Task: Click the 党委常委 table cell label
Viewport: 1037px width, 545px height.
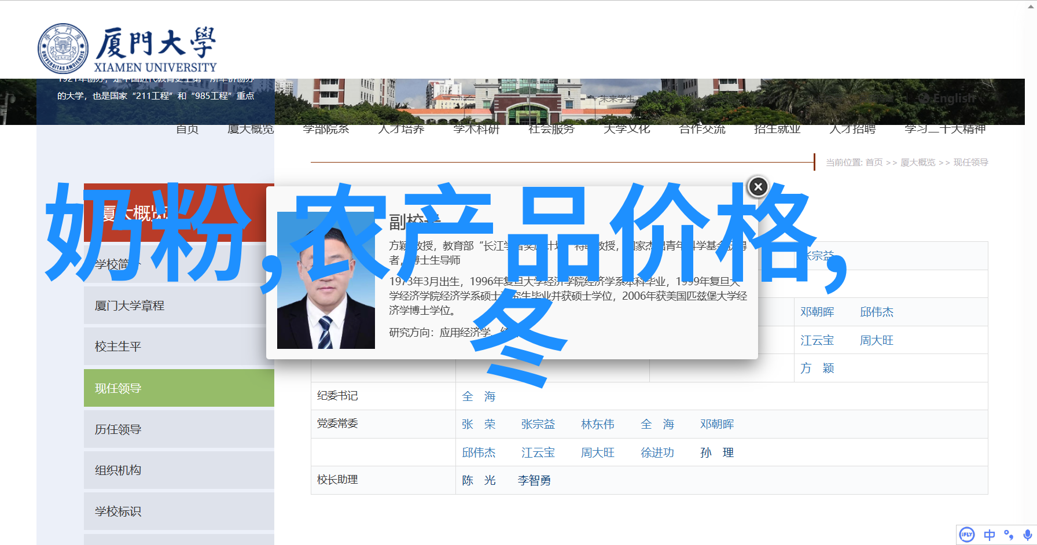Action: [x=337, y=424]
